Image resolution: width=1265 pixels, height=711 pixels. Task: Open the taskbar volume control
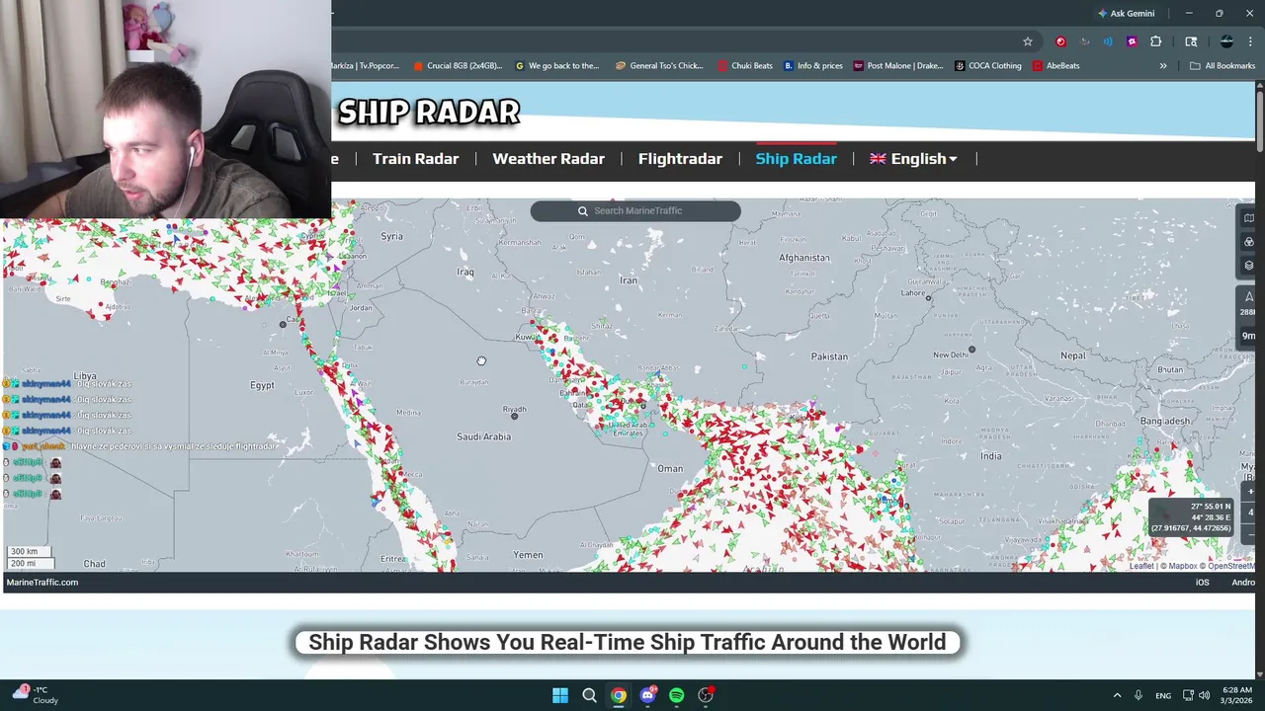pos(1205,695)
